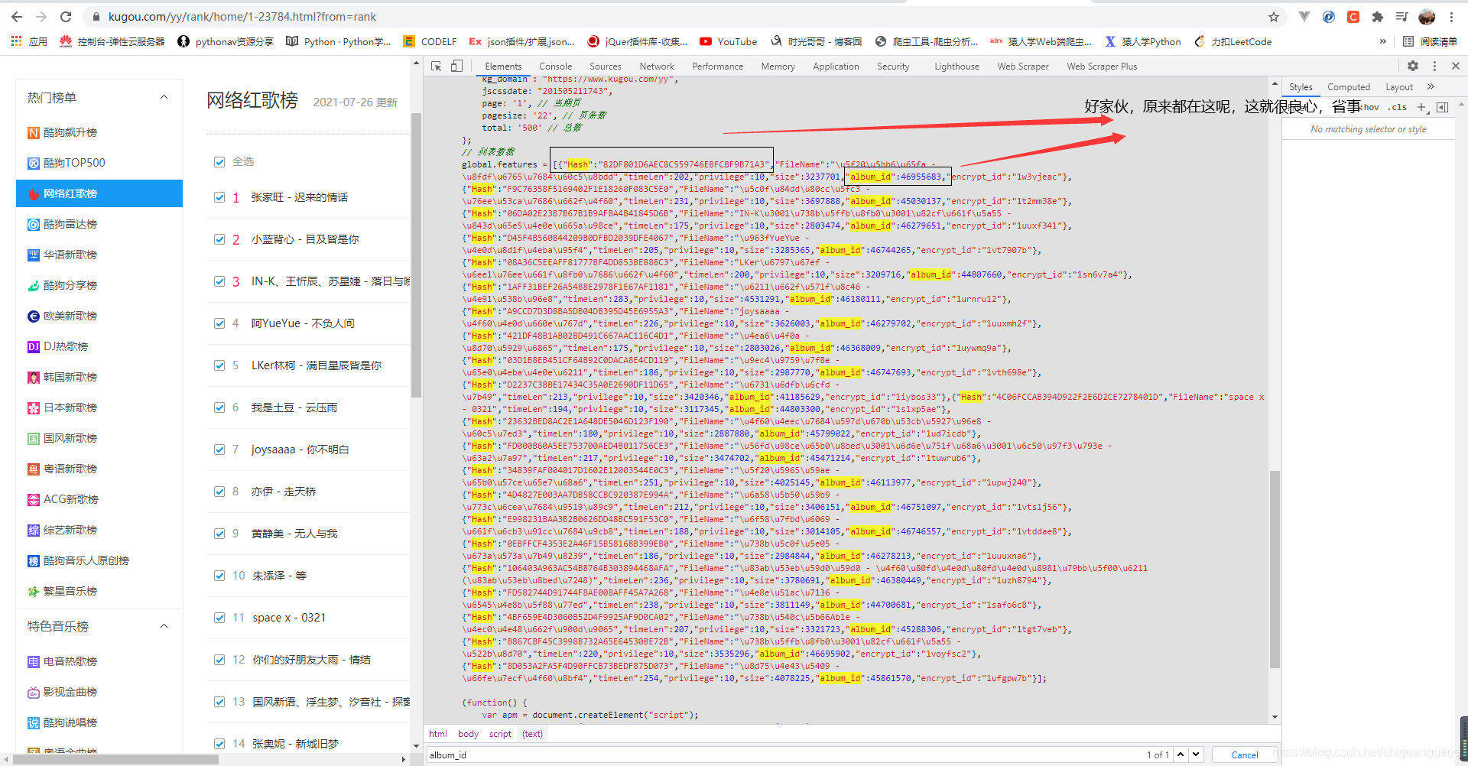
Task: Jump to next search match arrow
Action: (1196, 755)
